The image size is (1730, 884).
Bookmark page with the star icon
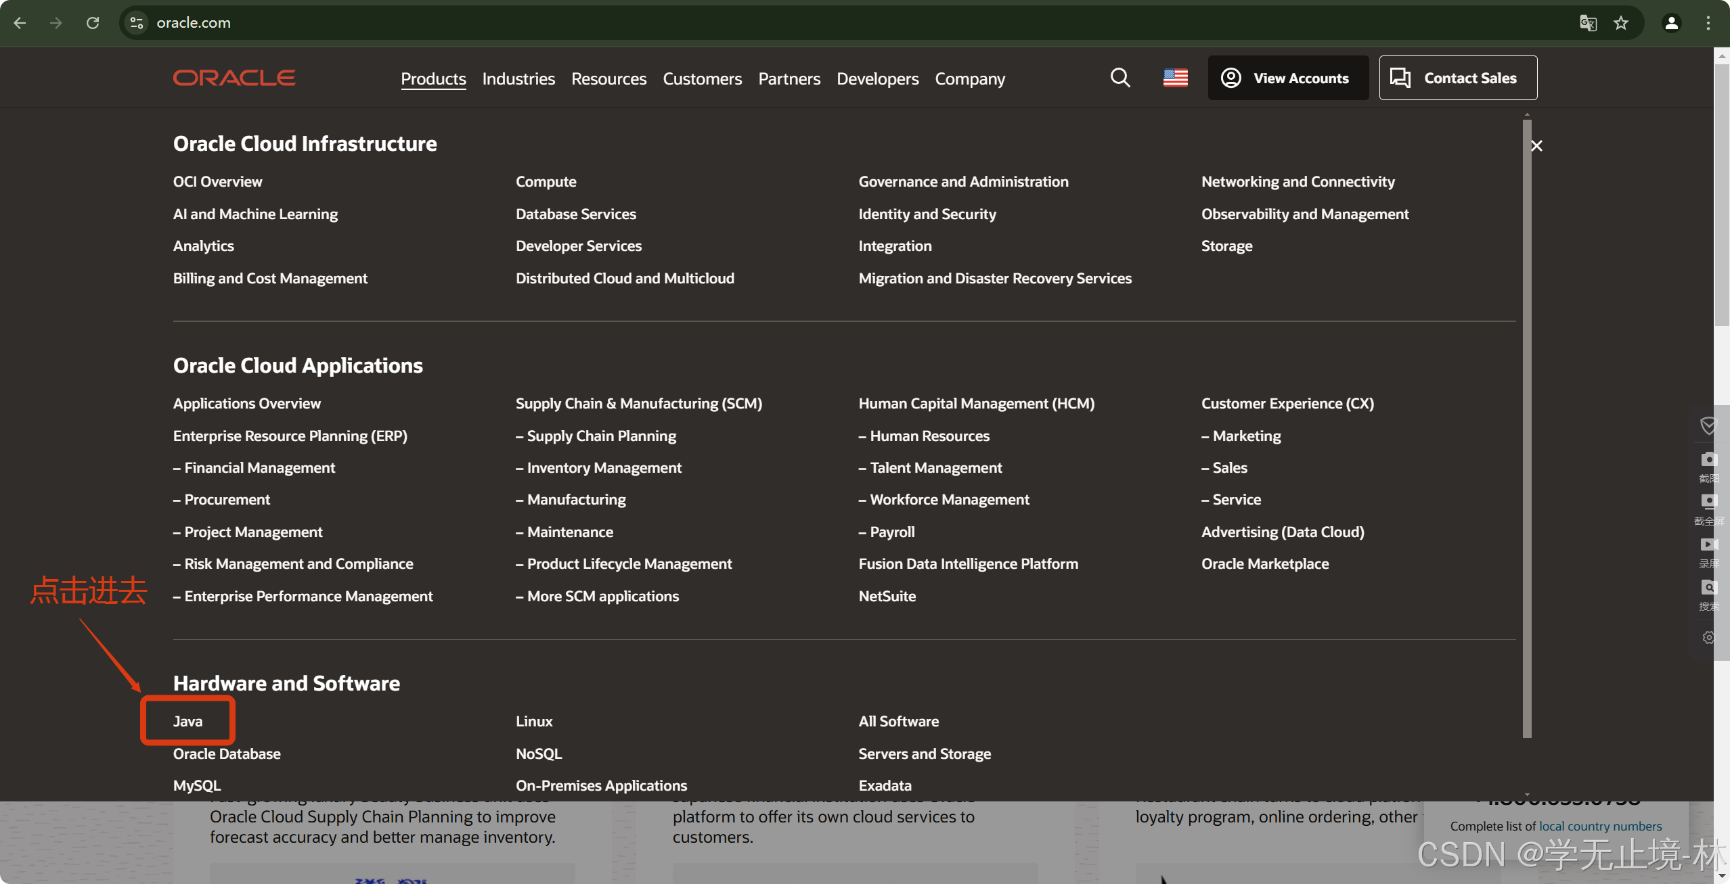pos(1621,23)
